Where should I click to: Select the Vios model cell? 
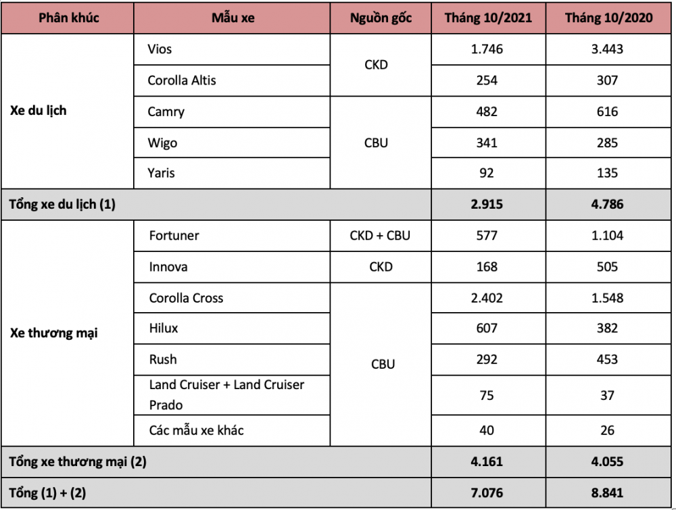(x=232, y=49)
